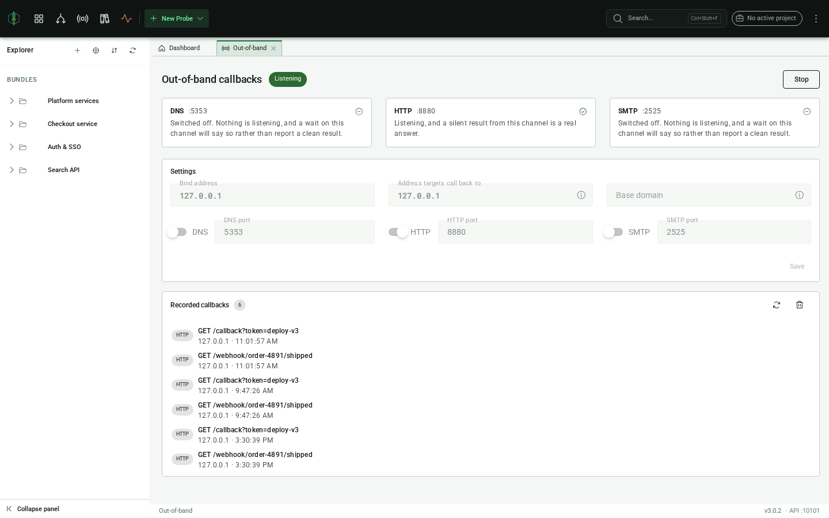The width and height of the screenshot is (829, 518).
Task: Expand the Platform services bundle
Action: pyautogui.click(x=12, y=101)
